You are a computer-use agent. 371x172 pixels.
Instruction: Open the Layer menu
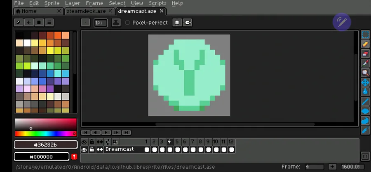(73, 3)
